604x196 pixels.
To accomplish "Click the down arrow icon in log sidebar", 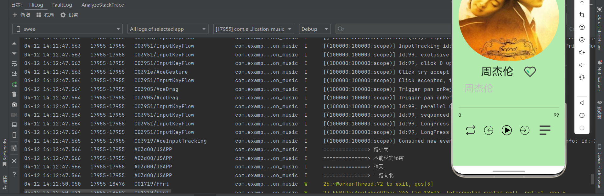I will [14, 54].
